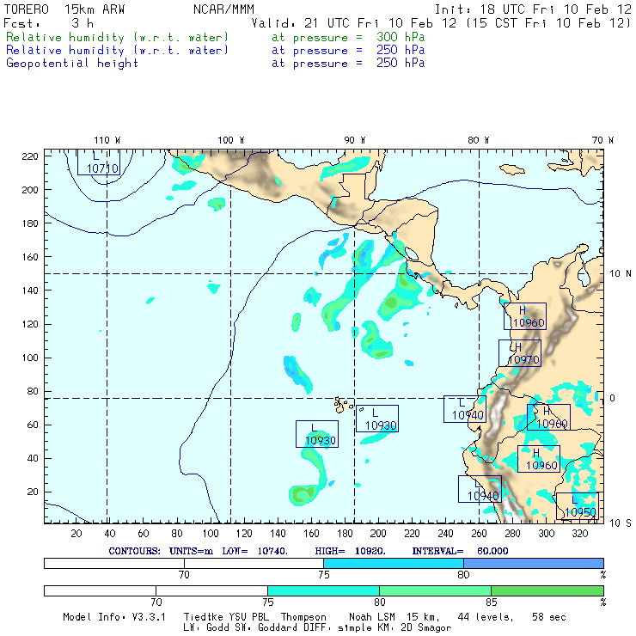Screen dimensions: 636x636
Task: Click the "10 S" latitude label
Action: [x=621, y=523]
